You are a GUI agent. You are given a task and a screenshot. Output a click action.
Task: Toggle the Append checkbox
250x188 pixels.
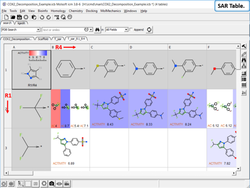[x=131, y=30]
